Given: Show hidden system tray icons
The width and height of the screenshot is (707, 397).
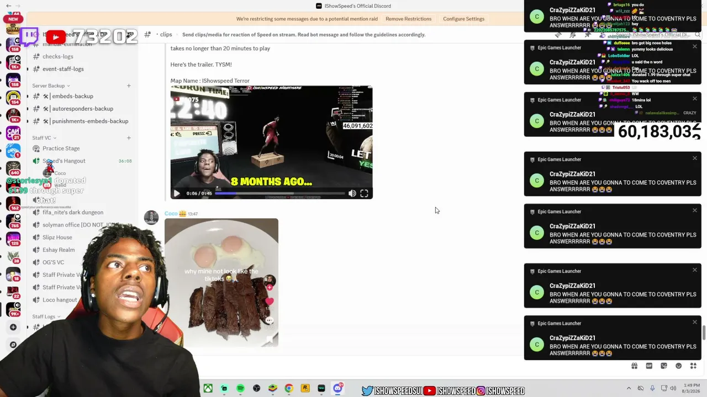Looking at the screenshot, I should tap(629, 389).
